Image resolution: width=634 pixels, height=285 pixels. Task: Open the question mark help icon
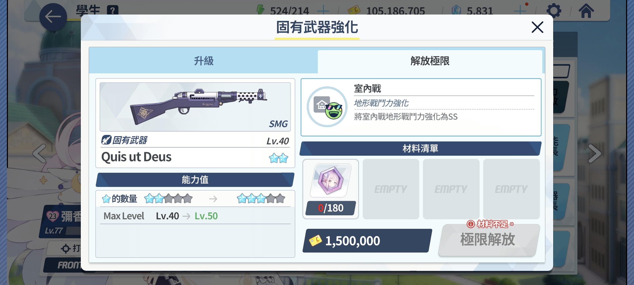click(x=113, y=11)
